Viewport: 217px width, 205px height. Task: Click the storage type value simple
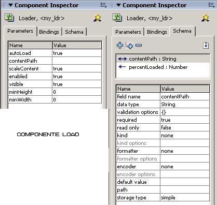click(x=185, y=197)
